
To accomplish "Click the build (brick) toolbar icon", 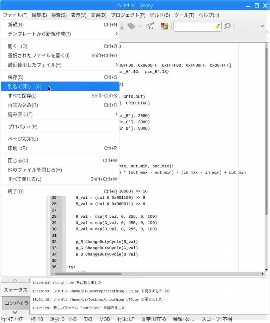I will pyautogui.click(x=131, y=26).
